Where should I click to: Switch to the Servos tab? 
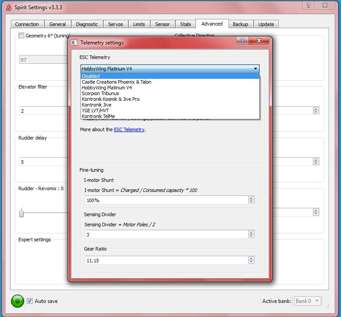point(116,24)
